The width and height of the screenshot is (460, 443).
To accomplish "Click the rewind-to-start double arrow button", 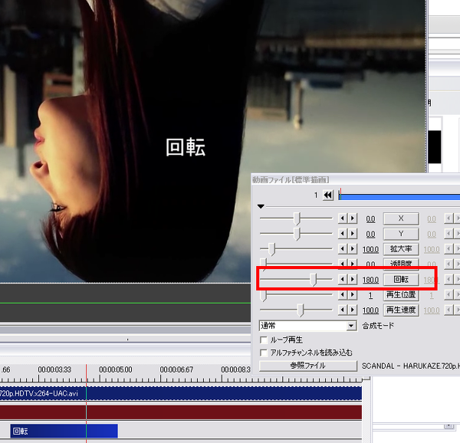I will coord(328,195).
